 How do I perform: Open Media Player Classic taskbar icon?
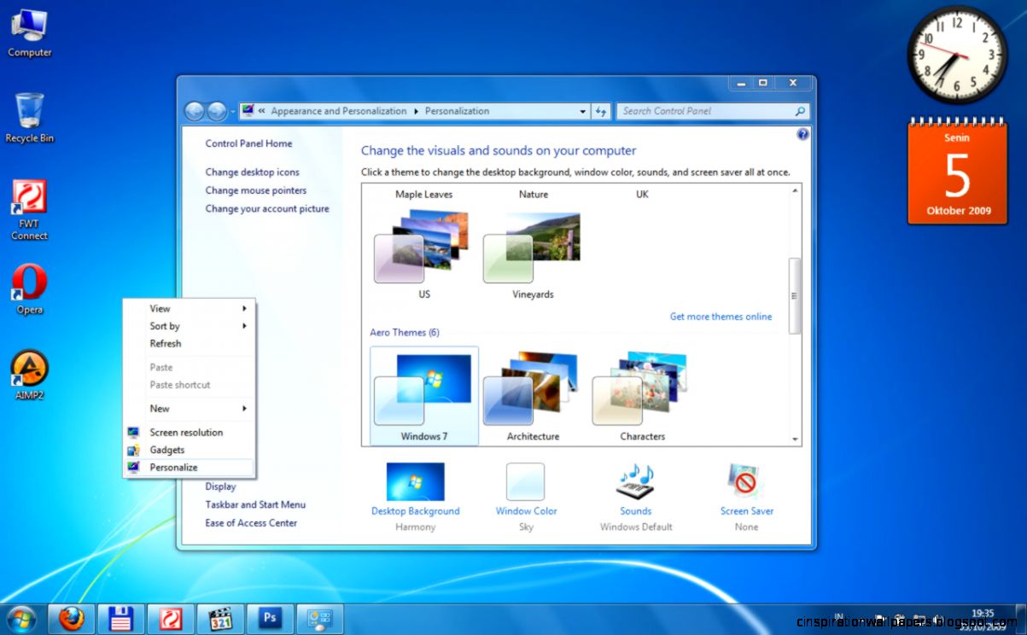[x=220, y=619]
